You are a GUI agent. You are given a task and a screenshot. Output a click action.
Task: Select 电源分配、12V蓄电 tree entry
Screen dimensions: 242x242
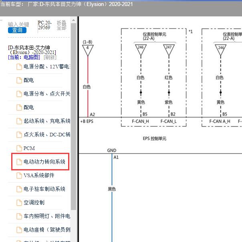[47, 67]
